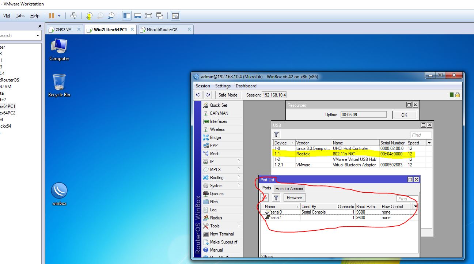Toggle the WinBox session lock icon
The image size is (474, 264).
pos(457,95)
